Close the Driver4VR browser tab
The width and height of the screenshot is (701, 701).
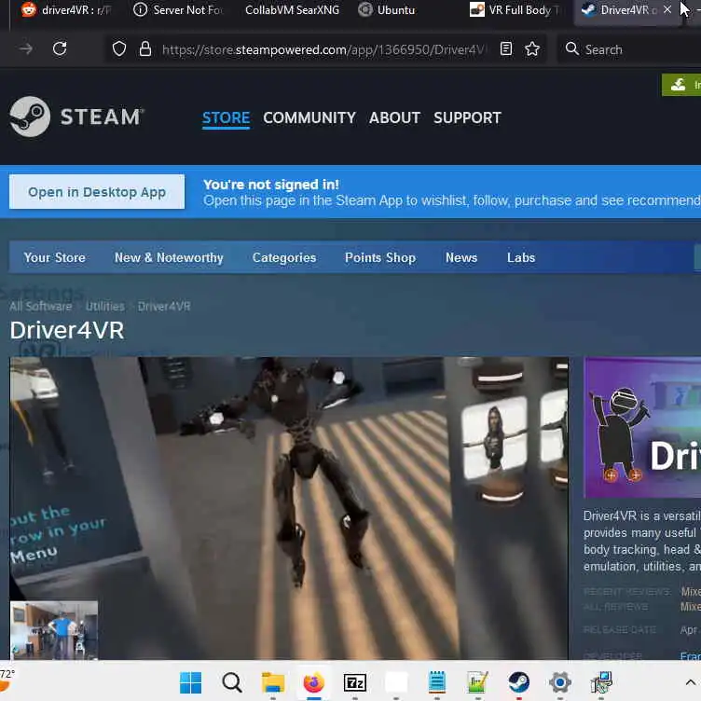point(667,9)
